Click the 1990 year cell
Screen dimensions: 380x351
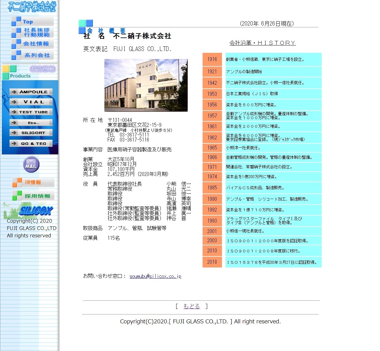click(212, 199)
